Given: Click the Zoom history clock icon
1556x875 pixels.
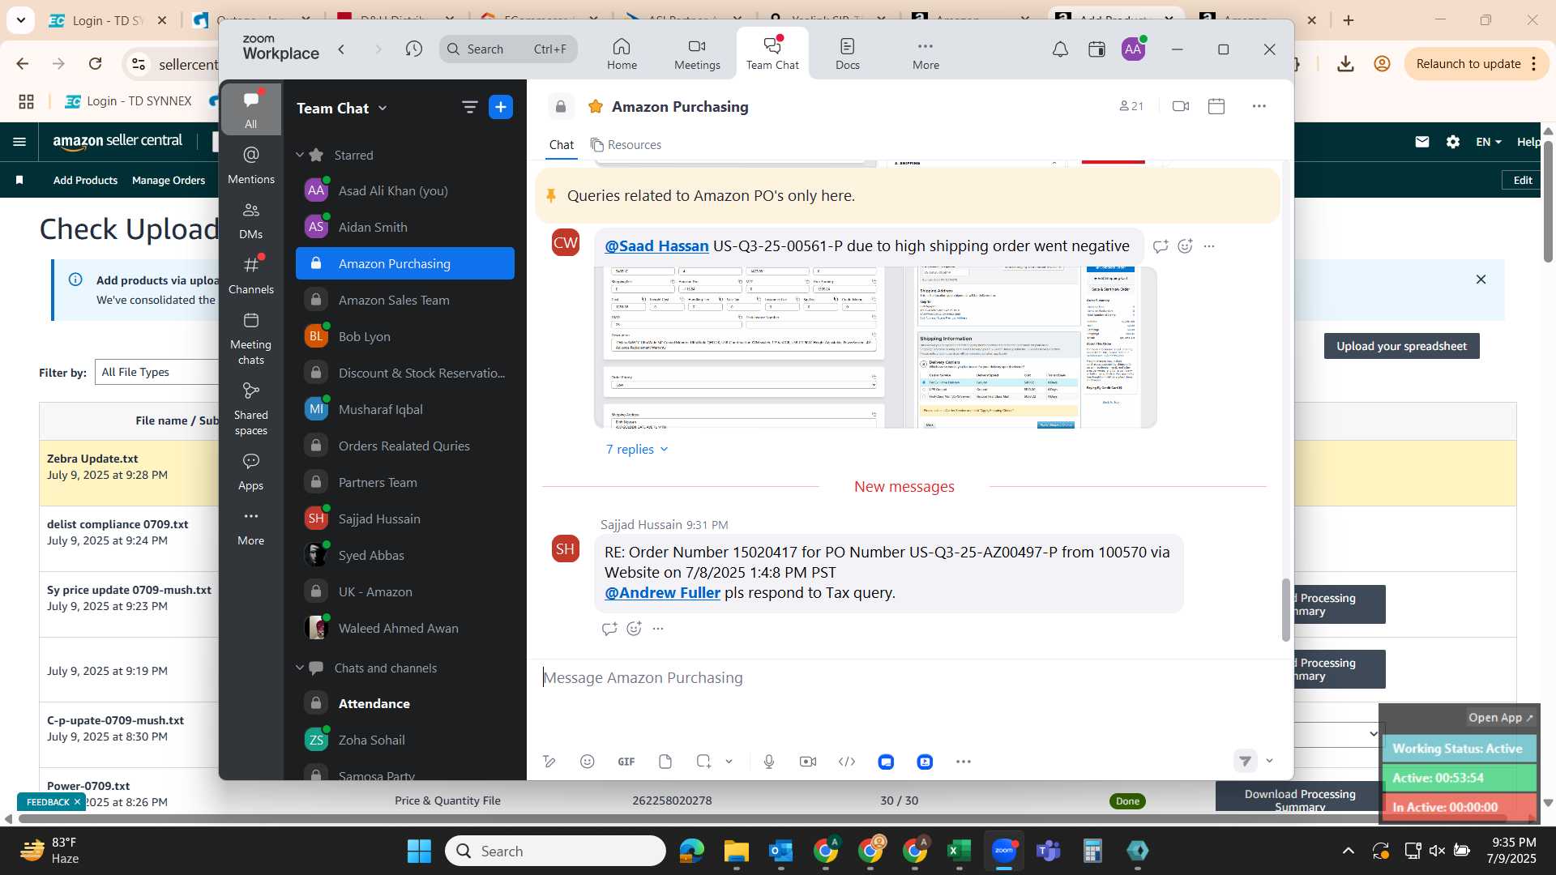Looking at the screenshot, I should [414, 49].
